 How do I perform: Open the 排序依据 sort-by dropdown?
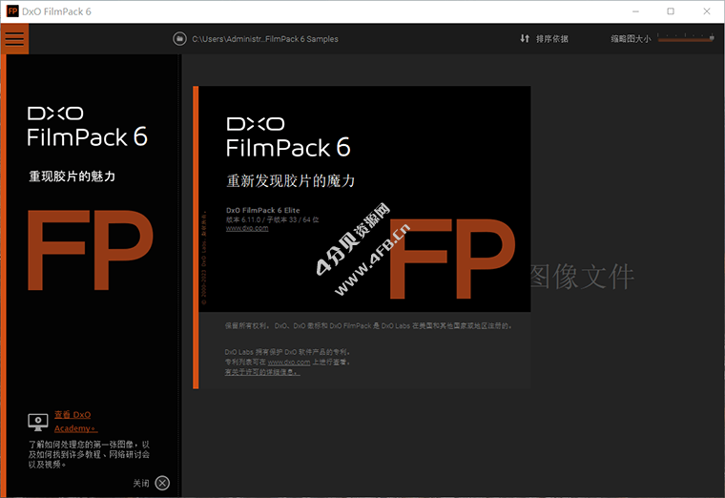point(551,39)
